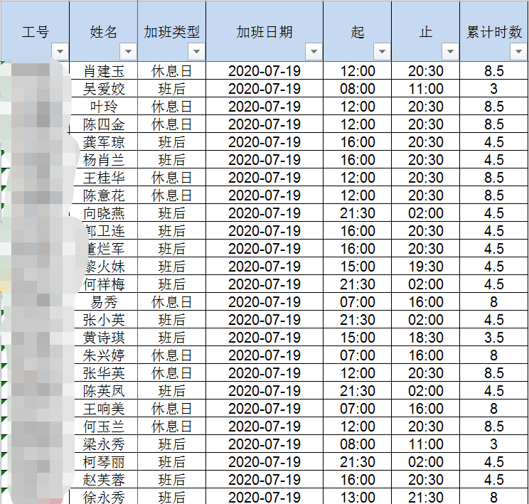This screenshot has height=504, width=529.
Task: Select start time 07:00 in 易秀's row
Action: point(357,302)
